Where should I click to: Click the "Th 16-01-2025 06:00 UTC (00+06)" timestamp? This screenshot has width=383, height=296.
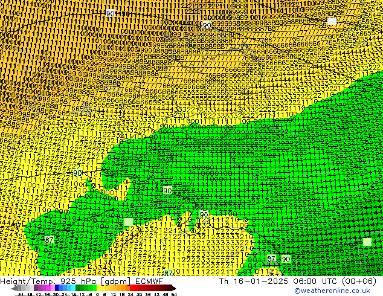point(298,281)
